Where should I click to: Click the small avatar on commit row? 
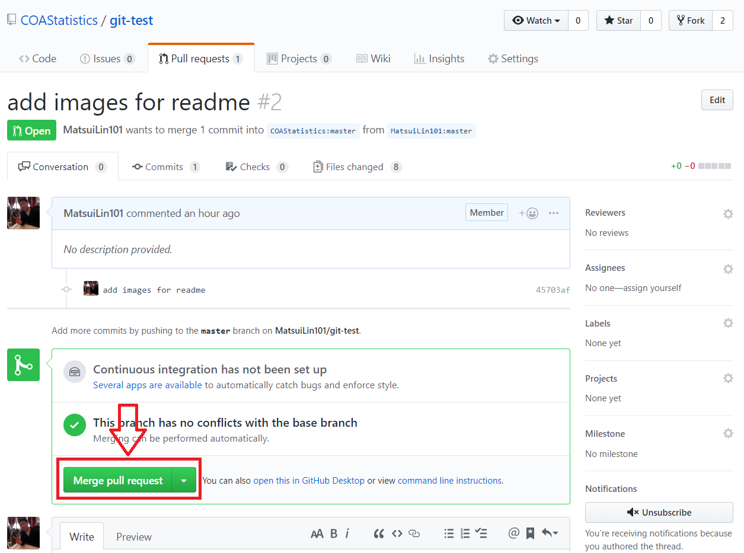click(91, 289)
